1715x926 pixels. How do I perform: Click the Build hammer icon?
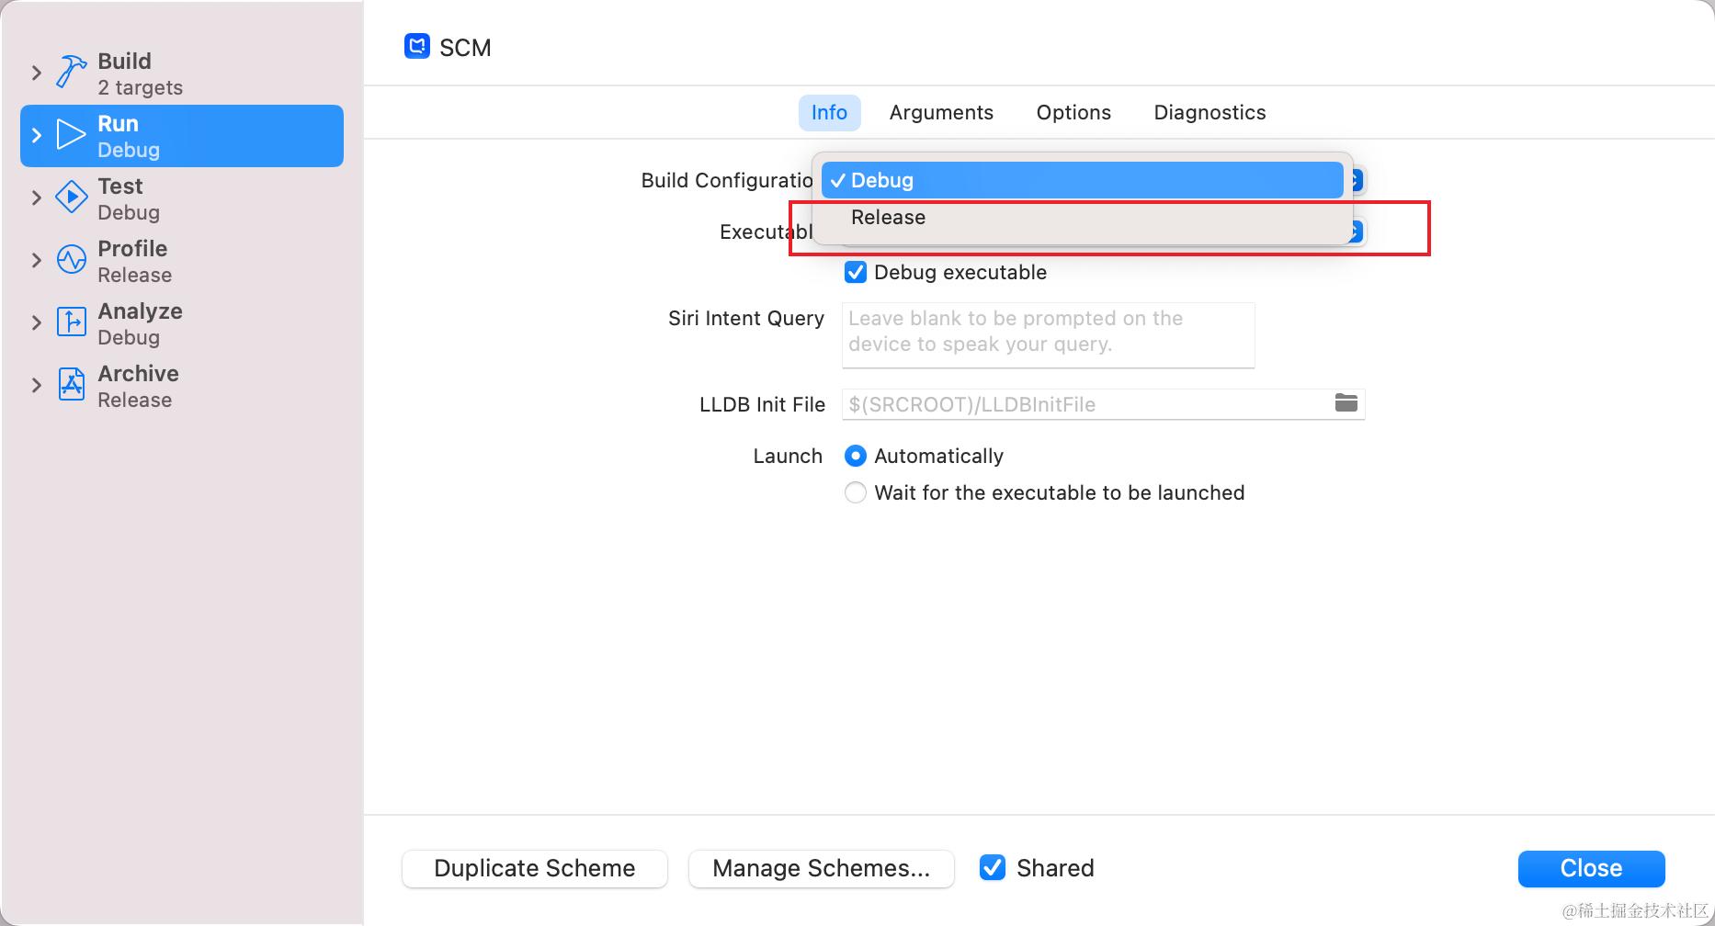71,72
